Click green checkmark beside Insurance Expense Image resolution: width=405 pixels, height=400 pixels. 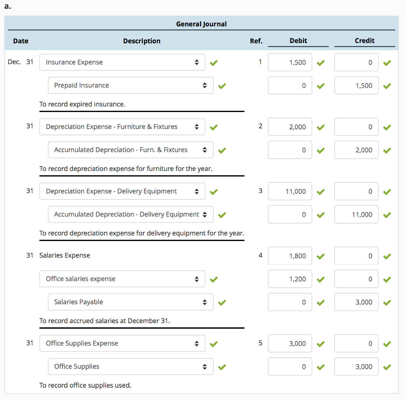coord(214,62)
